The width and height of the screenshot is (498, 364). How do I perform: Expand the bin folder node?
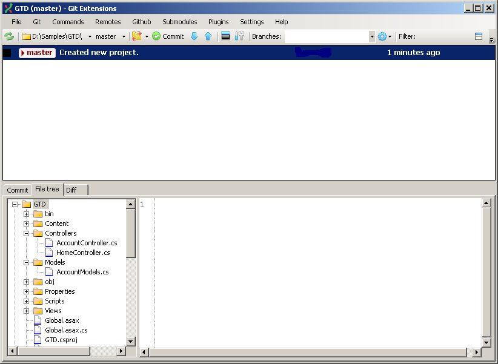coord(27,214)
